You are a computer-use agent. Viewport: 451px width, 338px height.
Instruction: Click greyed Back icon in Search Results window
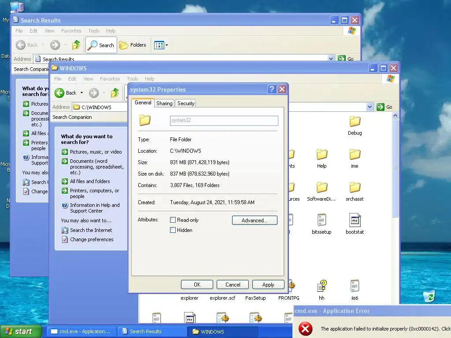click(20, 45)
